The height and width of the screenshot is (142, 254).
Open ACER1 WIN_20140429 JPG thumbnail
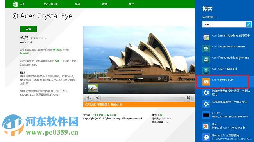tap(206, 115)
